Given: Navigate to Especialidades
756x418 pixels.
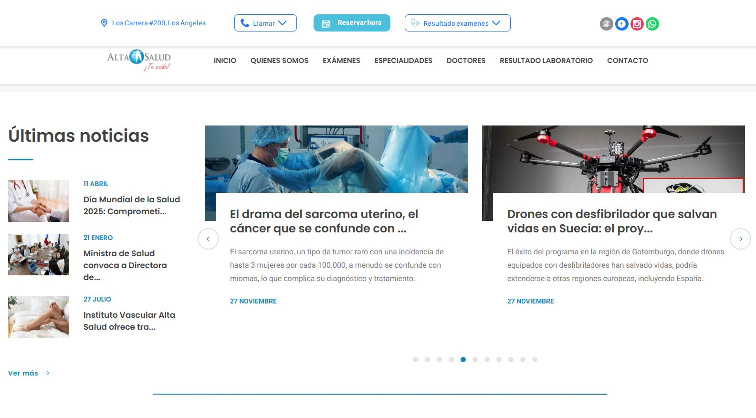Looking at the screenshot, I should (403, 61).
